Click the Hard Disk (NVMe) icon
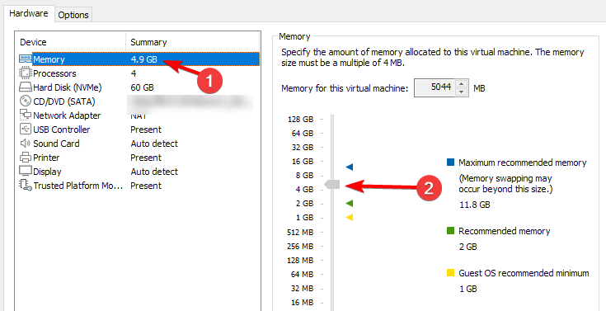 coord(25,87)
